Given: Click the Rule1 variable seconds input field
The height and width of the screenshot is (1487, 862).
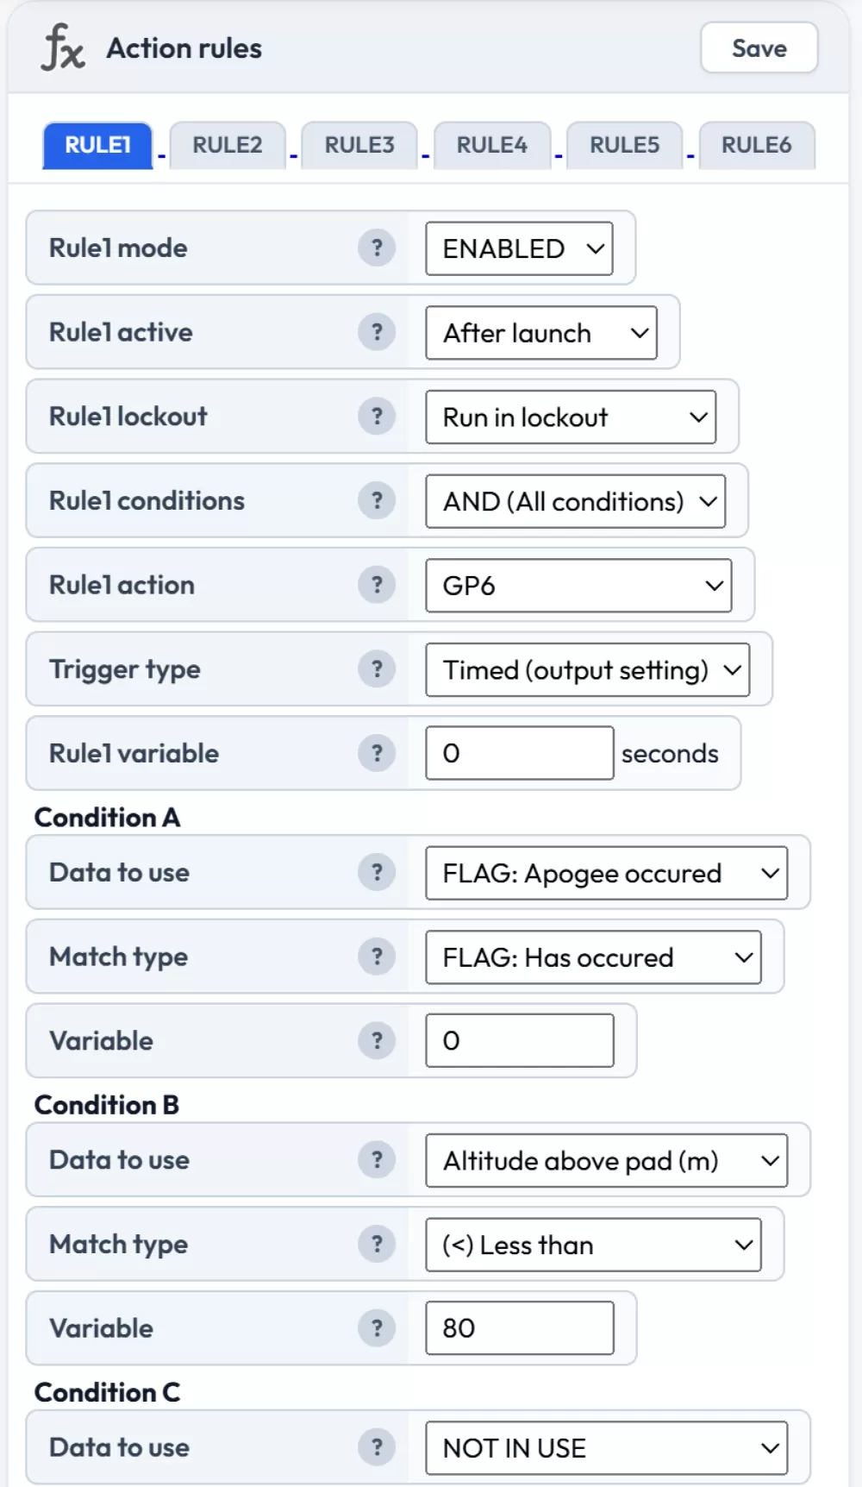Looking at the screenshot, I should point(519,753).
